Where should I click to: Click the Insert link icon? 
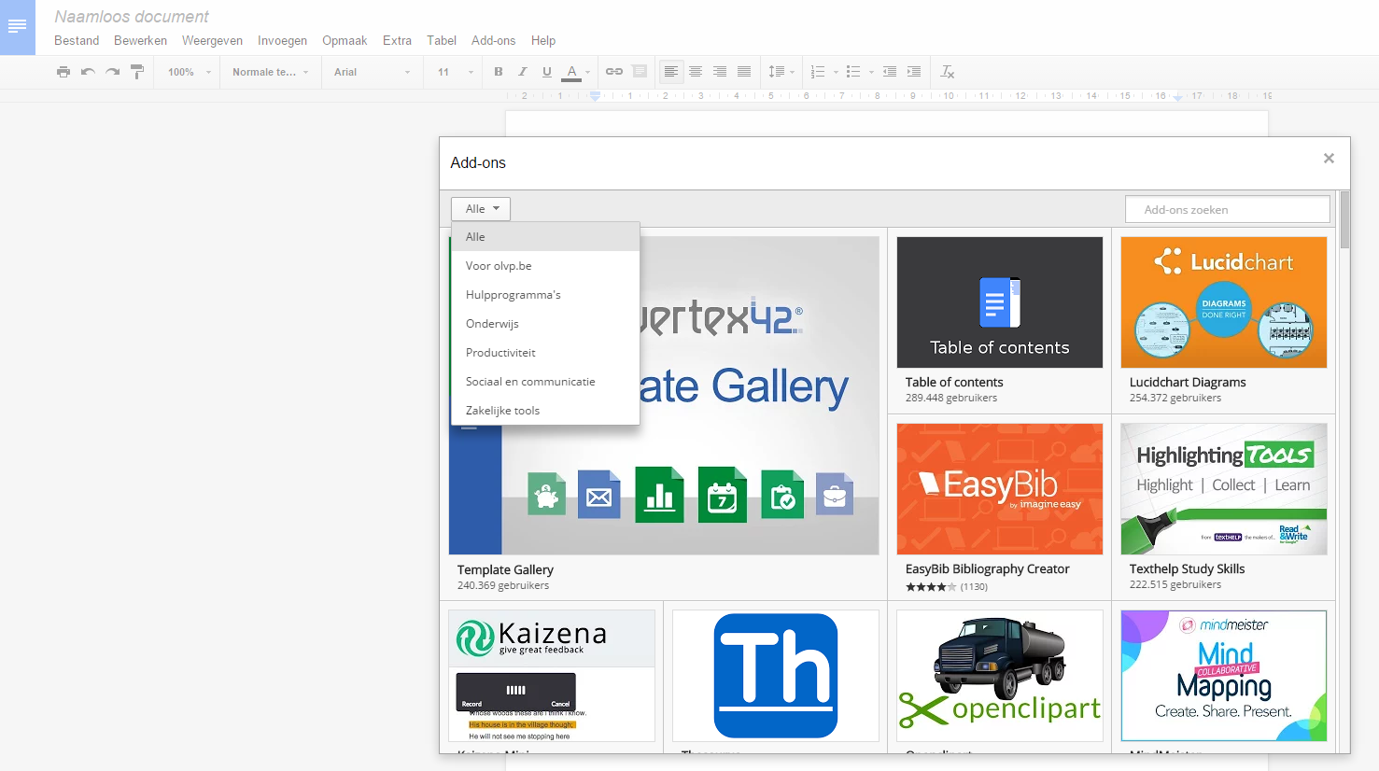pos(614,72)
